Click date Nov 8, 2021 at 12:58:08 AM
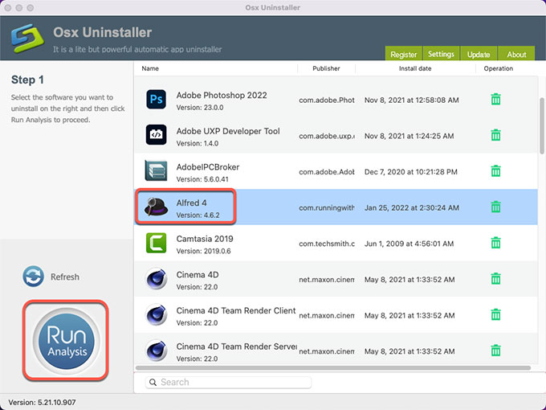This screenshot has height=410, width=546. tap(412, 100)
